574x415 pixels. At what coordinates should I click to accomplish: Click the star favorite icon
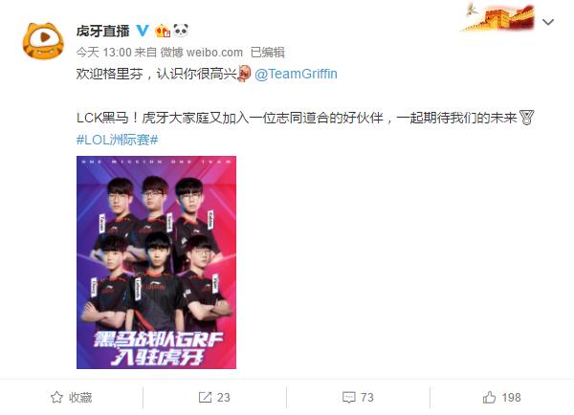click(56, 398)
